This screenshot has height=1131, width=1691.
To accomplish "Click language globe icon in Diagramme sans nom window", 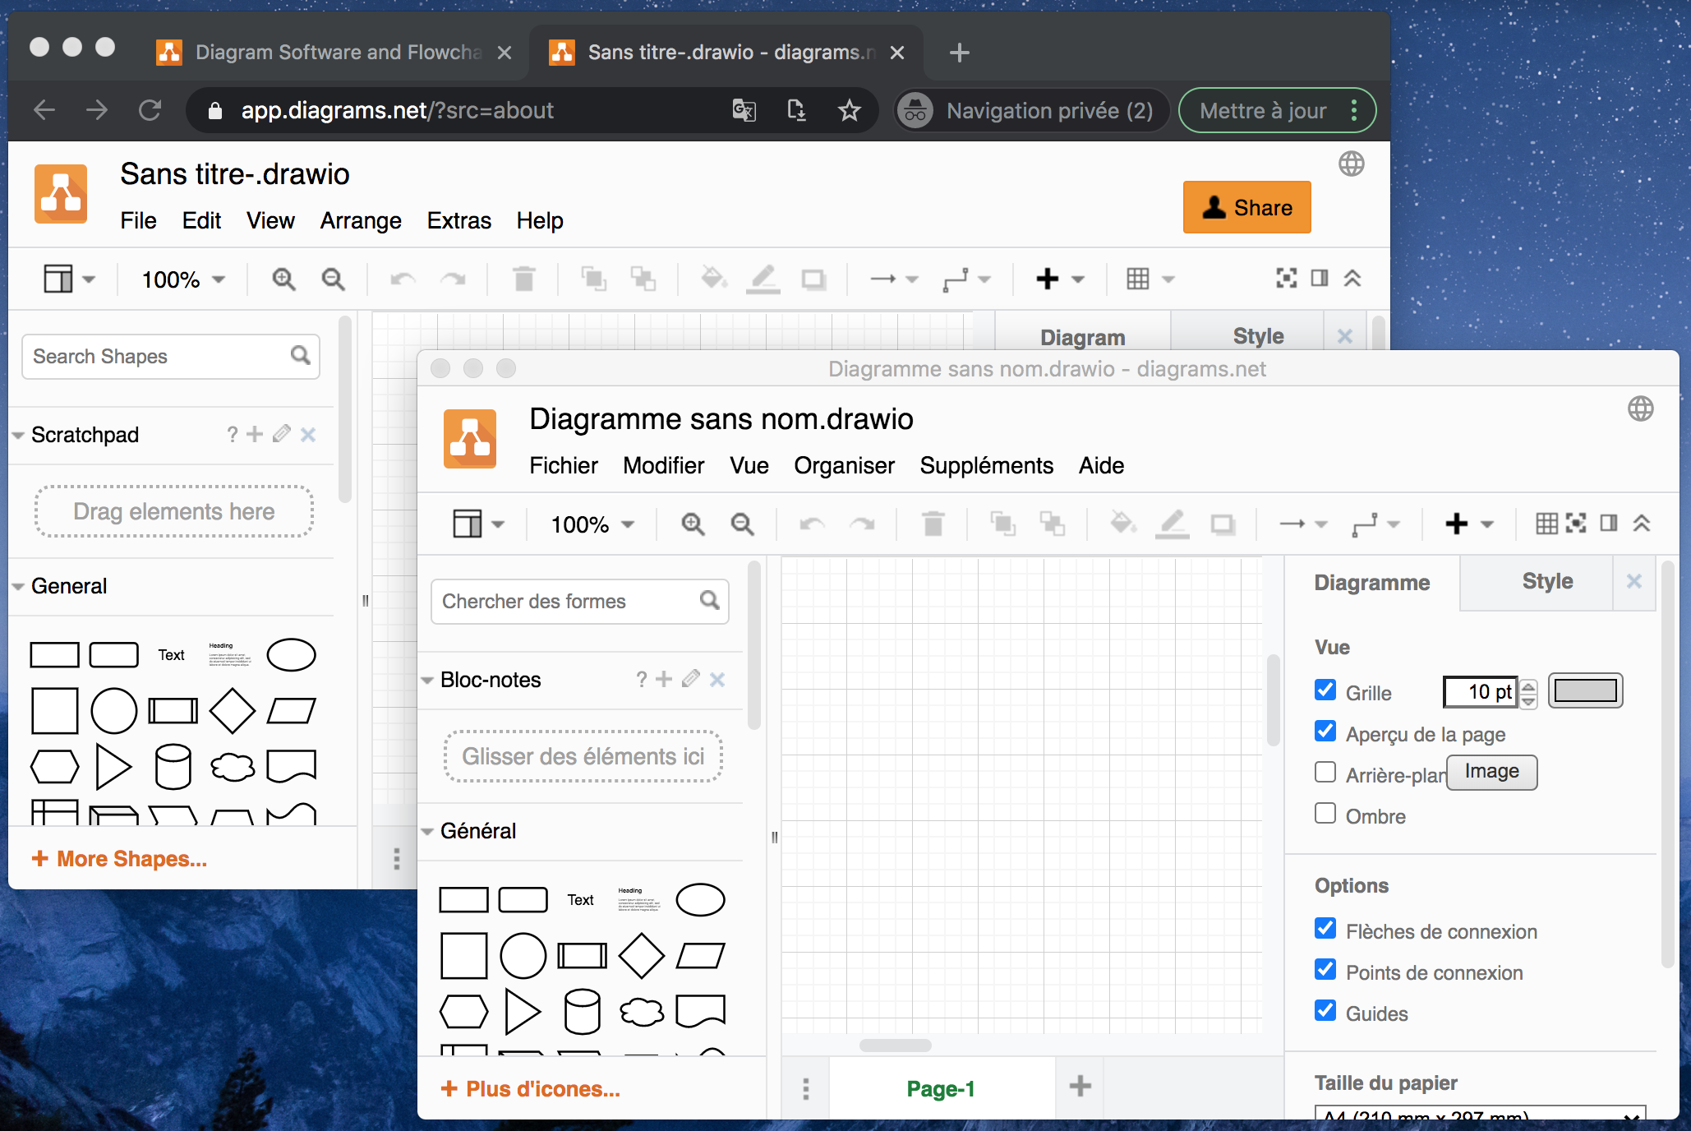I will point(1640,409).
